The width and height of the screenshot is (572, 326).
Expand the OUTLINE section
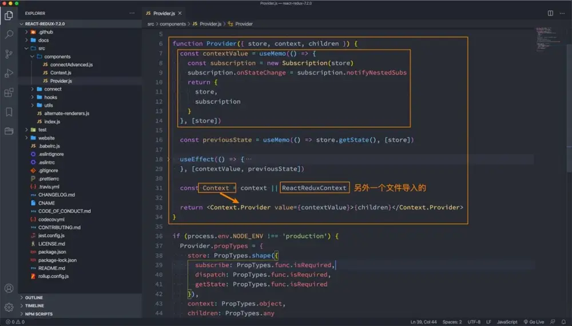tap(34, 297)
